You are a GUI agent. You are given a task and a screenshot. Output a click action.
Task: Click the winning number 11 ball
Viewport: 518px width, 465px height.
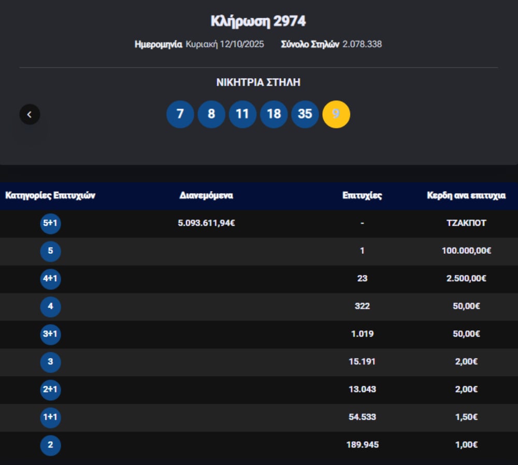coord(242,114)
